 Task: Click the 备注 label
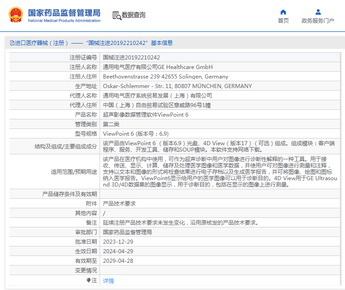[91, 223]
